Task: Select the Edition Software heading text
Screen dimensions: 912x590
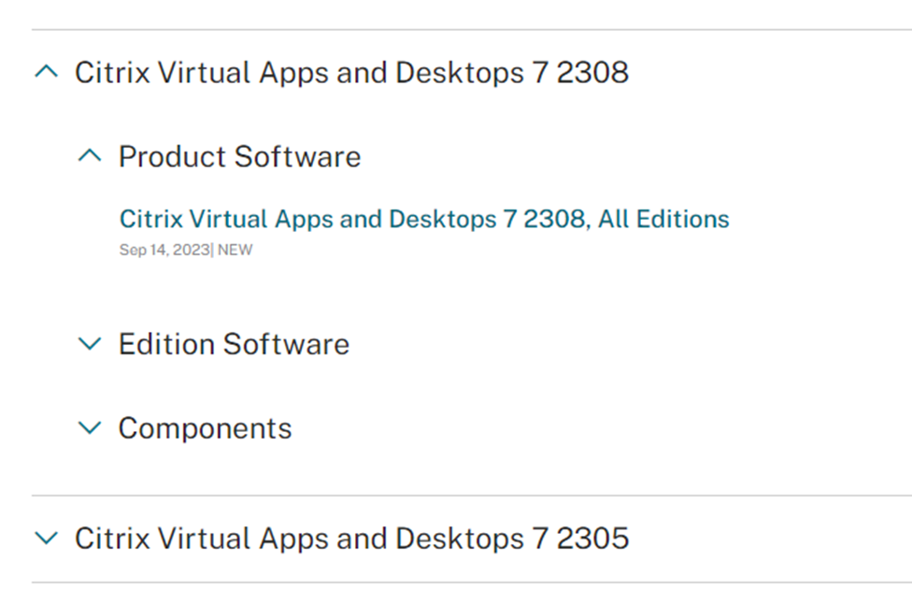Action: (x=234, y=344)
